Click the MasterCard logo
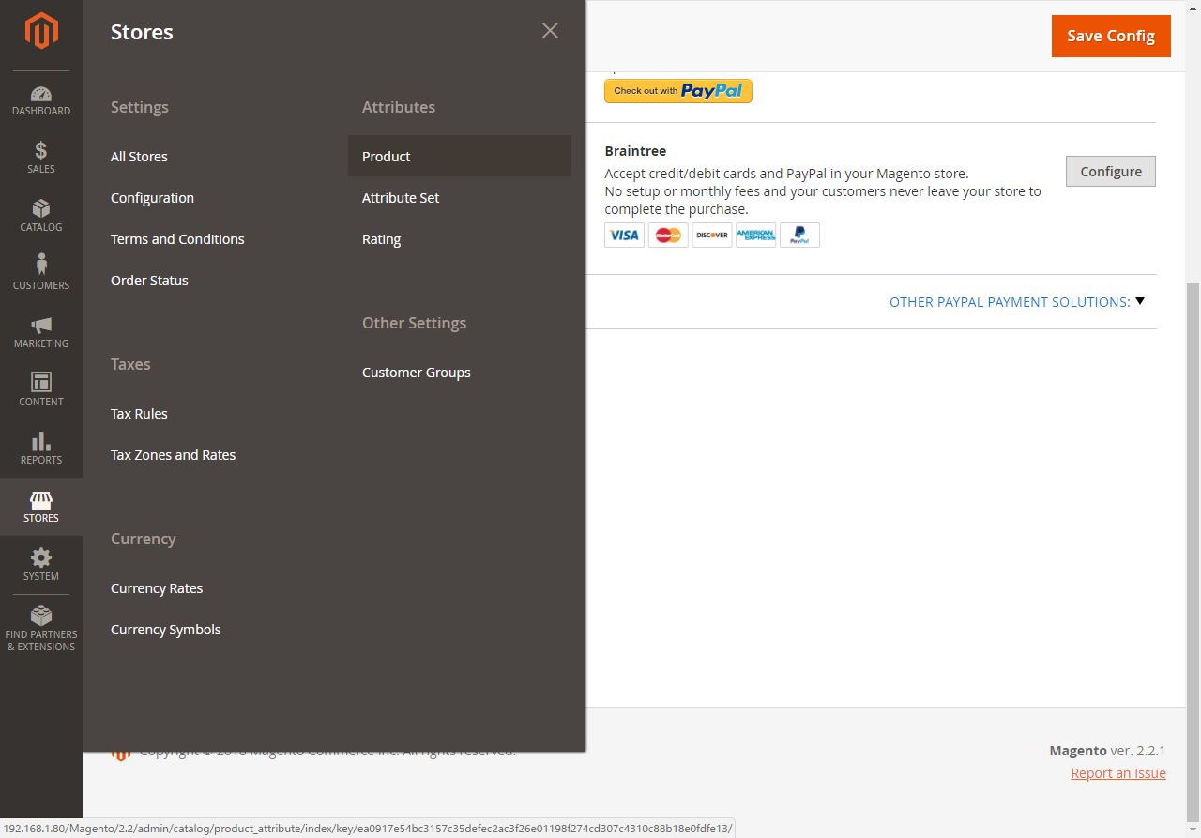This screenshot has height=838, width=1201. pyautogui.click(x=668, y=235)
